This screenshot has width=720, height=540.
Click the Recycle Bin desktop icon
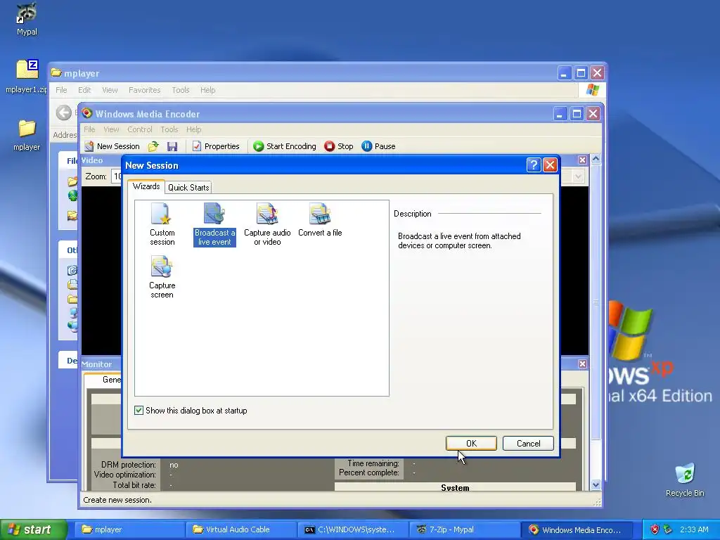click(x=685, y=480)
